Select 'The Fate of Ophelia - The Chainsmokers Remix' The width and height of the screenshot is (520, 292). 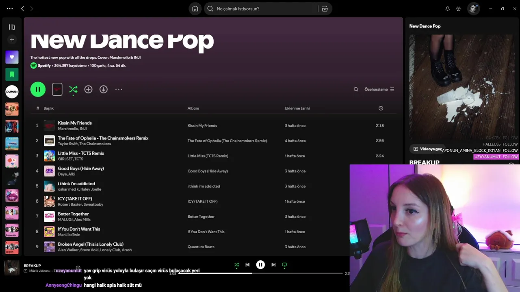pyautogui.click(x=103, y=138)
